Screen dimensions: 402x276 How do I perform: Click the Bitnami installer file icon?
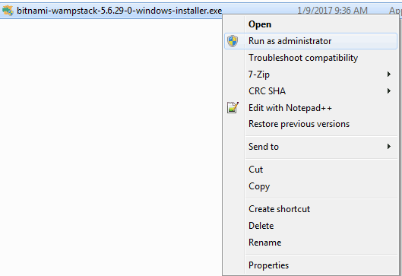pyautogui.click(x=8, y=11)
